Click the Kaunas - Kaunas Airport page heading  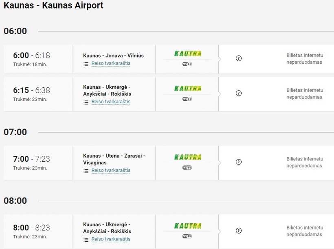pos(53,6)
